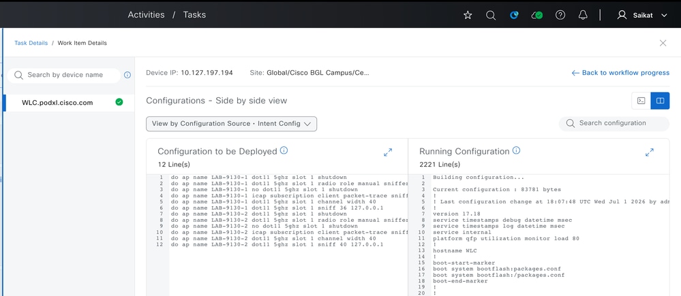The width and height of the screenshot is (681, 296).
Task: Open the cloud status check icon
Action: coord(537,15)
